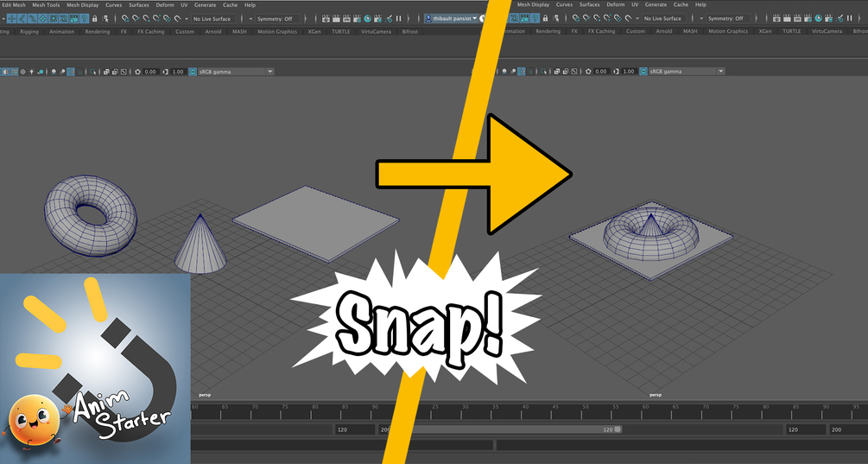The width and height of the screenshot is (868, 464).
Task: Toggle lightbulb lights icon, left viewport
Action: click(32, 72)
